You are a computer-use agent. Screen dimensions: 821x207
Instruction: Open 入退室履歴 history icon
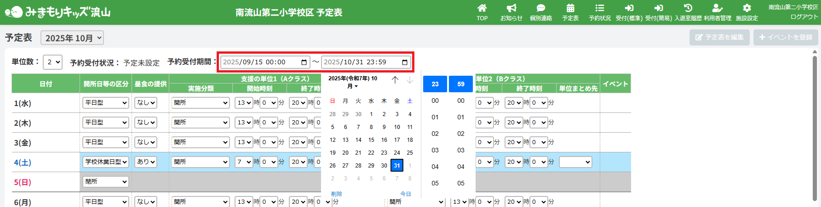[688, 8]
